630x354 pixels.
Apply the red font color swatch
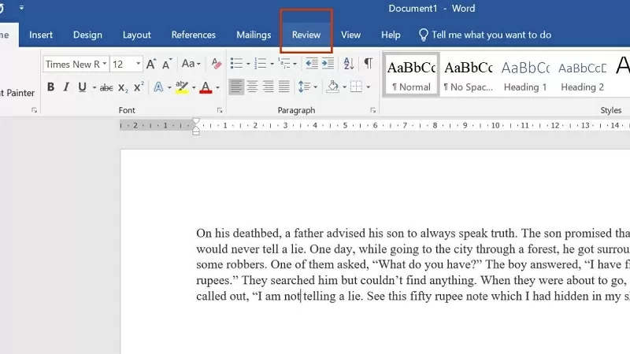coord(206,87)
